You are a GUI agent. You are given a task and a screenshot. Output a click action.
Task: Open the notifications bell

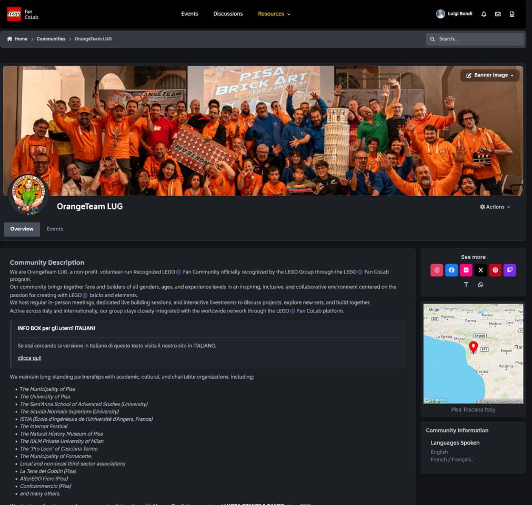coord(484,14)
